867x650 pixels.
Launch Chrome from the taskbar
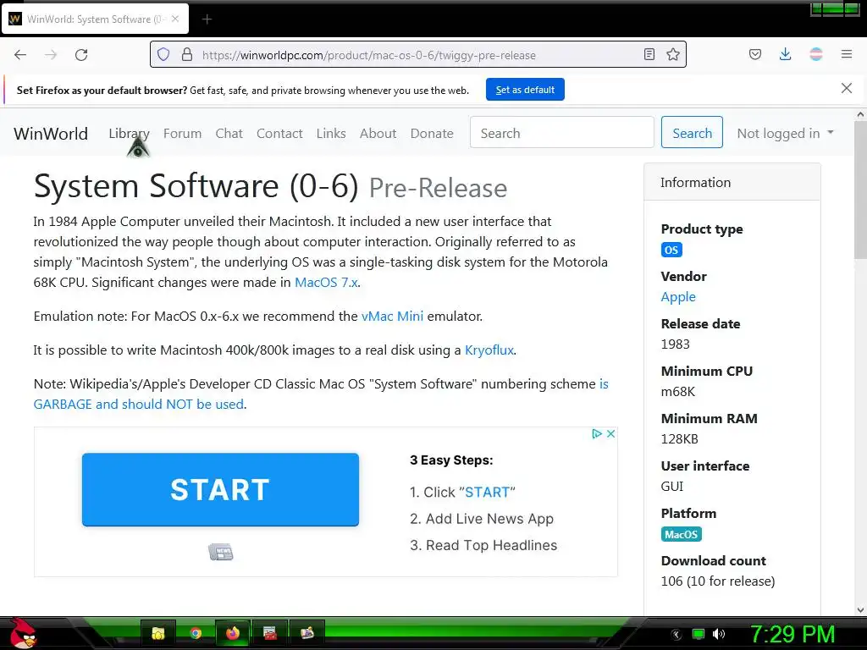196,633
